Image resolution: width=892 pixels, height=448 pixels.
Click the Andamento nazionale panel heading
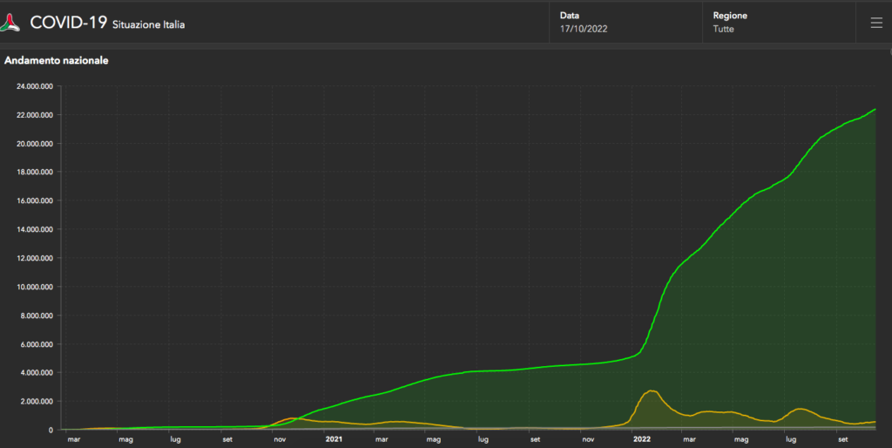[57, 61]
